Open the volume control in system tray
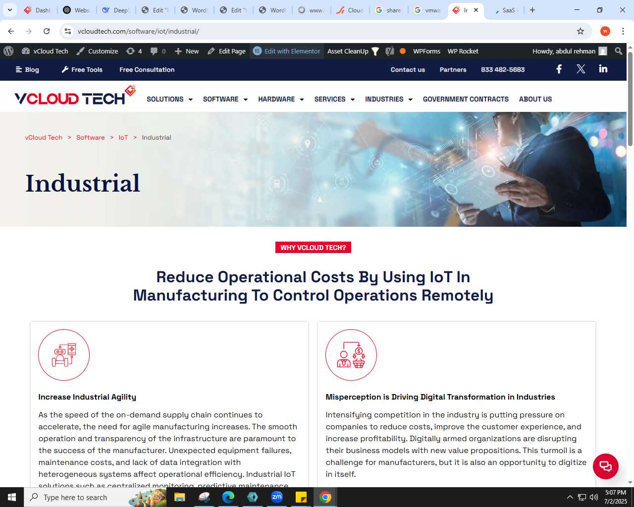Screen dimensions: 634x507 point(594,497)
